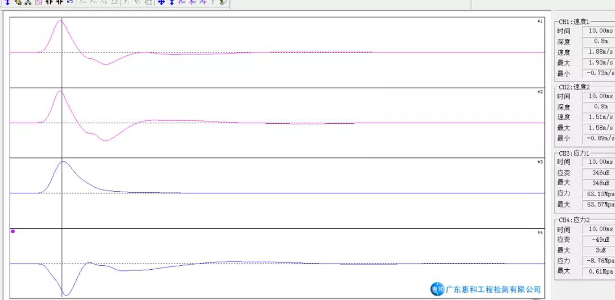Image resolution: width=615 pixels, height=300 pixels.
Task: Click the CH1 时间 field showing 10.00ms
Action: tap(599, 31)
